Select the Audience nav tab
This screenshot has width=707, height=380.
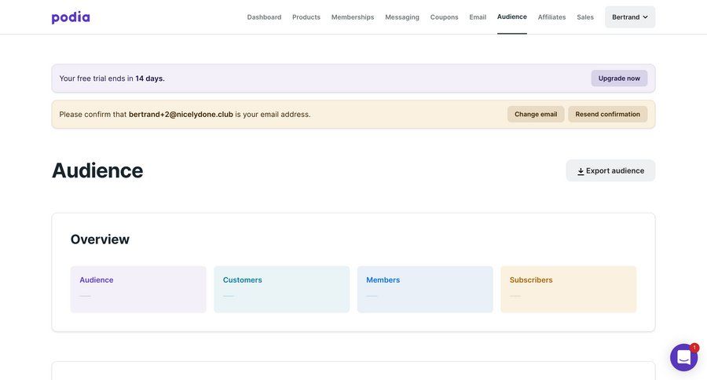pyautogui.click(x=511, y=16)
